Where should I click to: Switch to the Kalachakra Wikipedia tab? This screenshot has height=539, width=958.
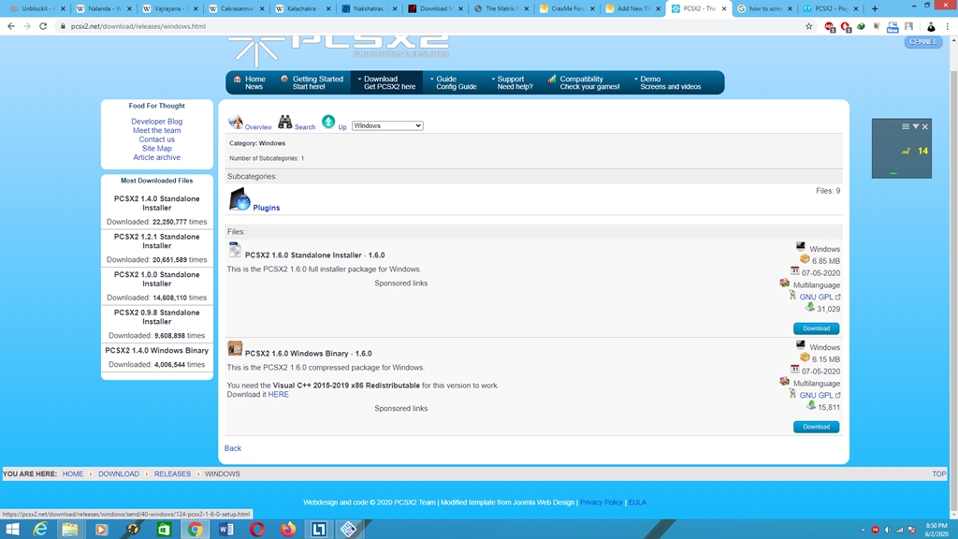(x=304, y=8)
